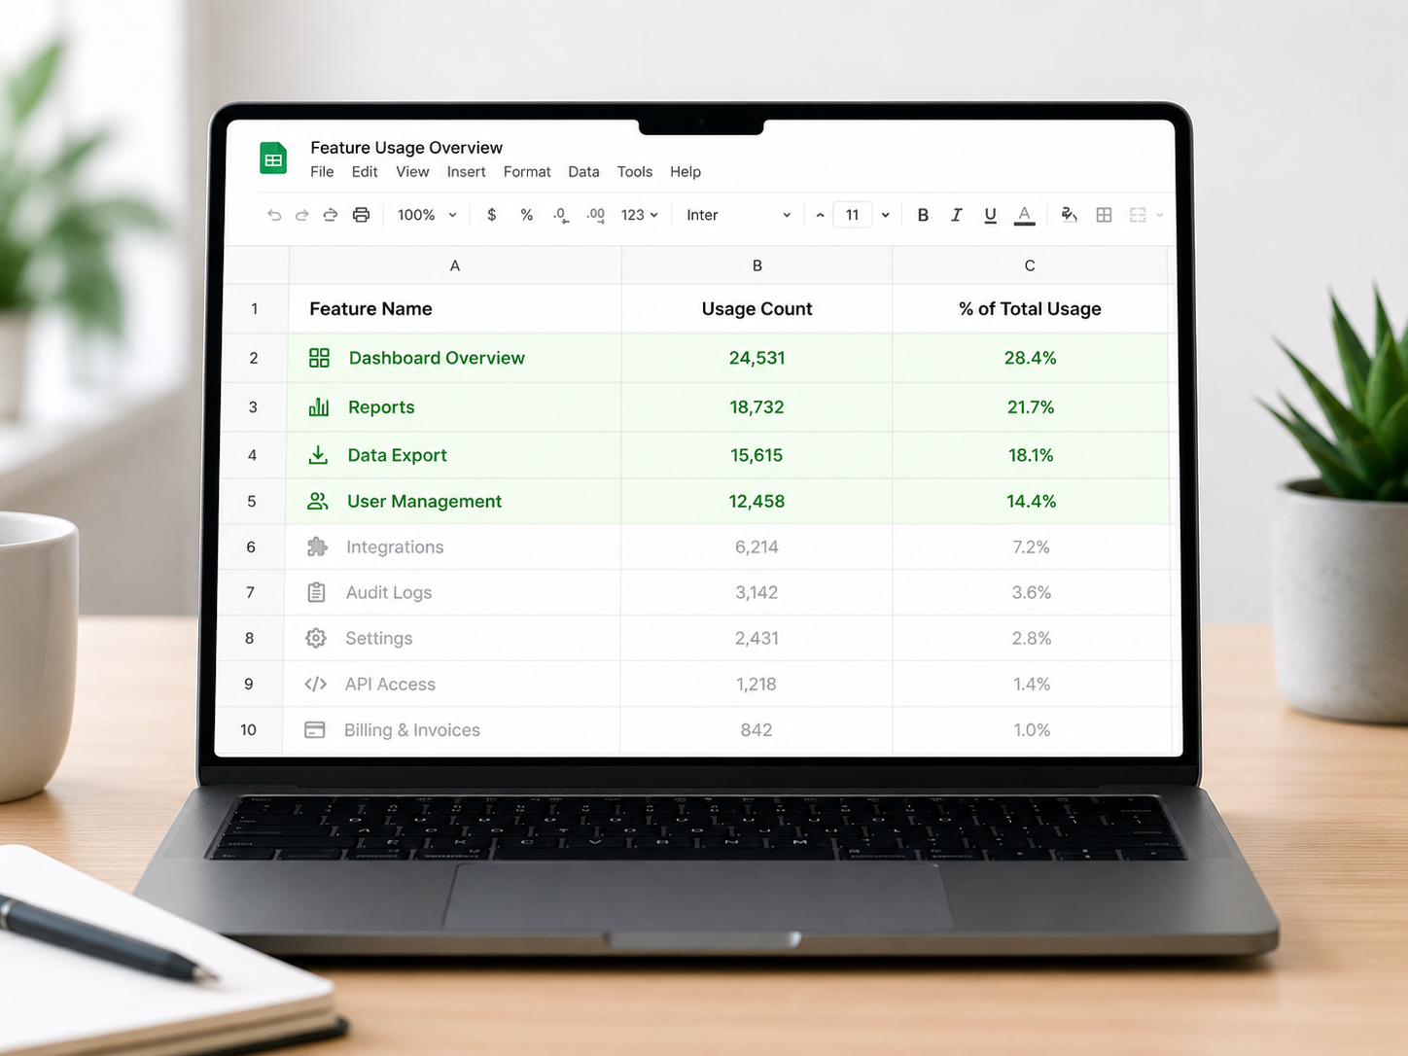Screen dimensions: 1408x1056
Task: Select the cell showing 3.6%
Action: (1032, 592)
